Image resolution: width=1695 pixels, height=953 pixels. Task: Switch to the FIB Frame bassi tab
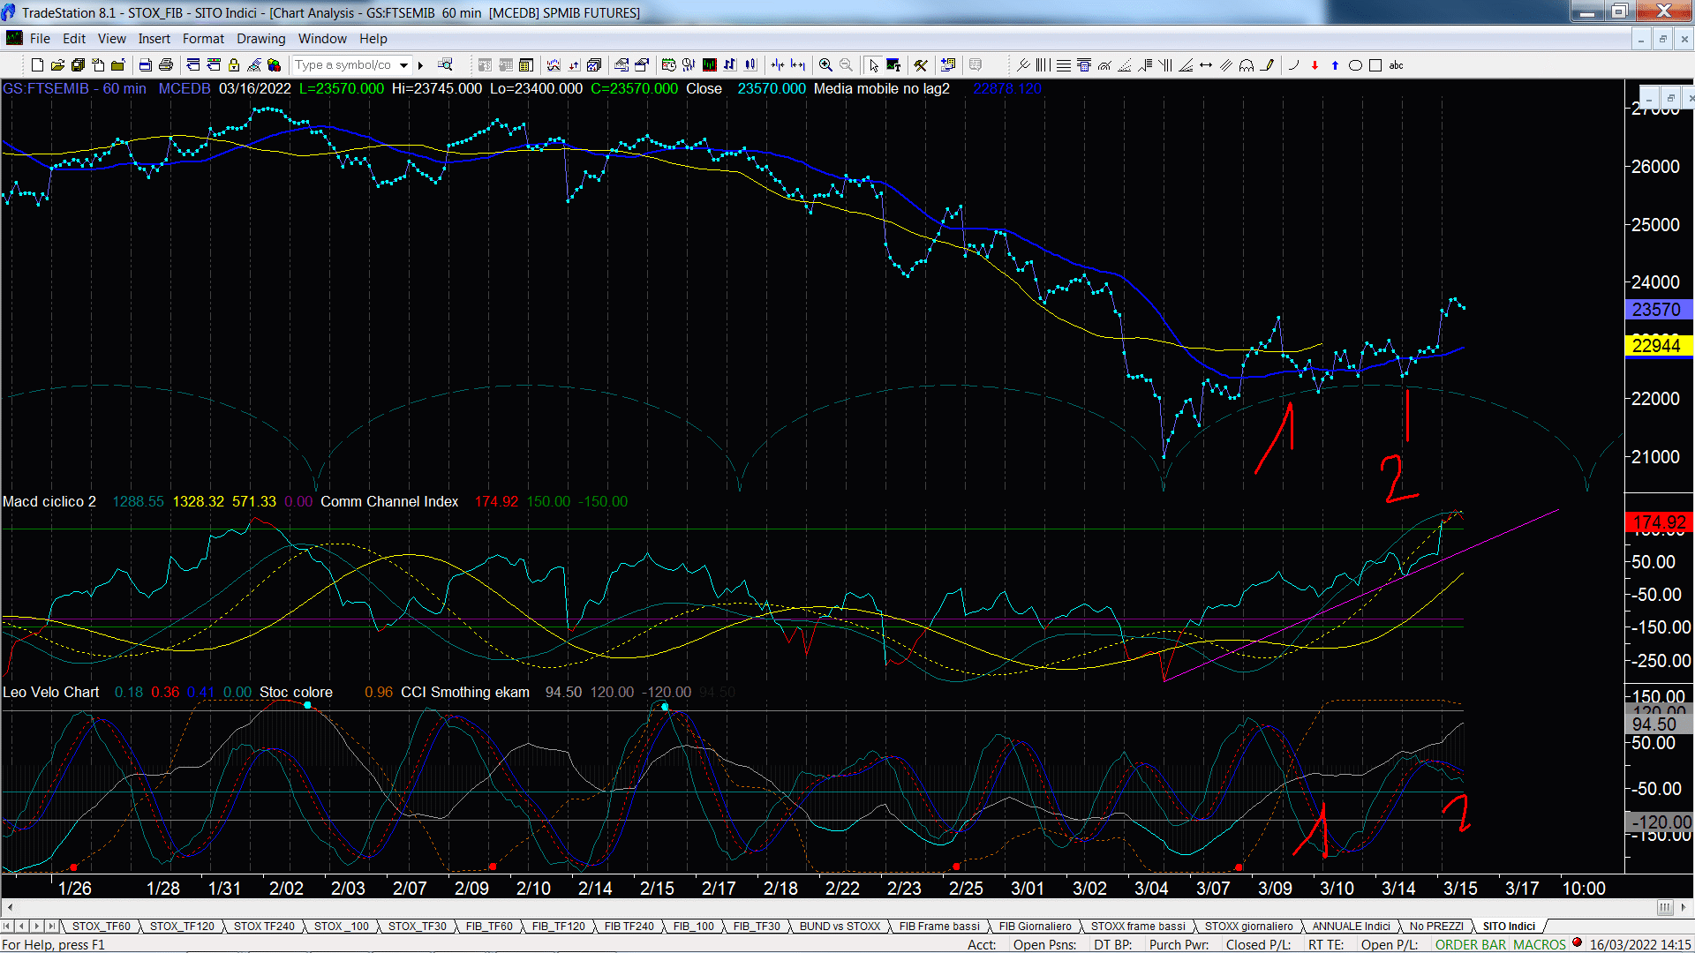tap(939, 926)
